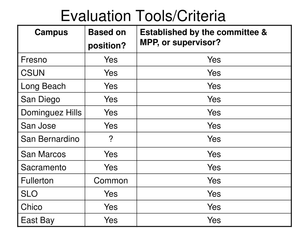
Task: Click the question mark in San Bernardino row
Action: coord(111,139)
